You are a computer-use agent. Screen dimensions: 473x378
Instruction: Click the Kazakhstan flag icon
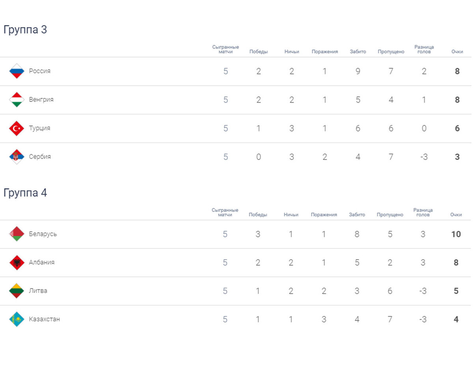[x=17, y=319]
